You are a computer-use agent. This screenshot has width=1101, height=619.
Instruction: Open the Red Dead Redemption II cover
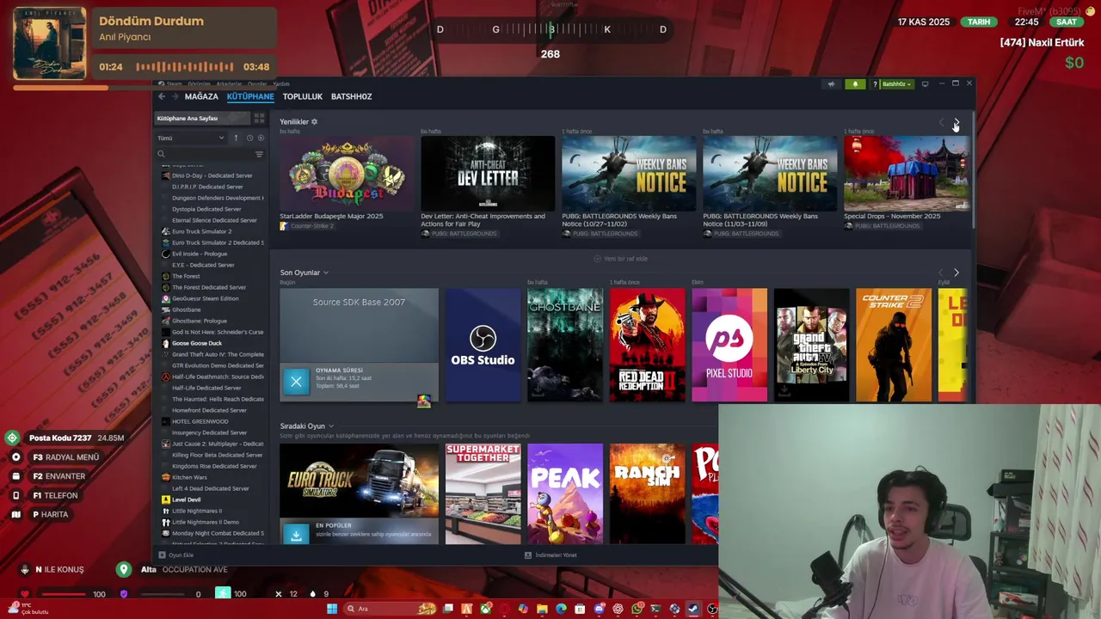648,345
